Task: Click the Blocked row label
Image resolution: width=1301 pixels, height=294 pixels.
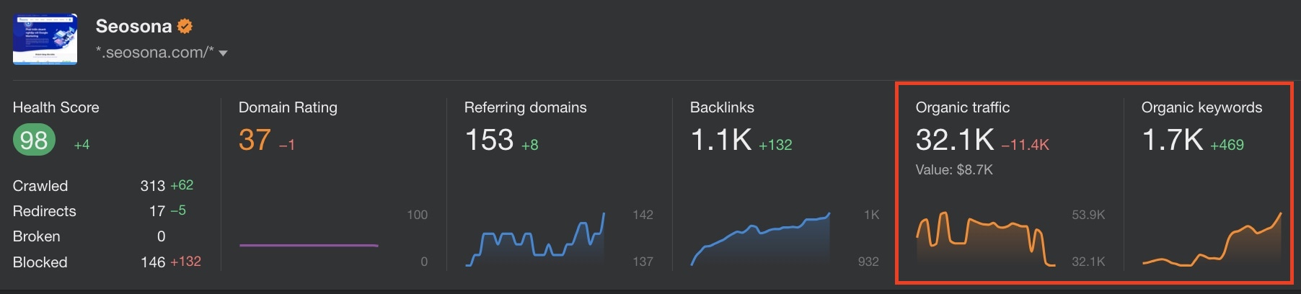Action: point(40,262)
